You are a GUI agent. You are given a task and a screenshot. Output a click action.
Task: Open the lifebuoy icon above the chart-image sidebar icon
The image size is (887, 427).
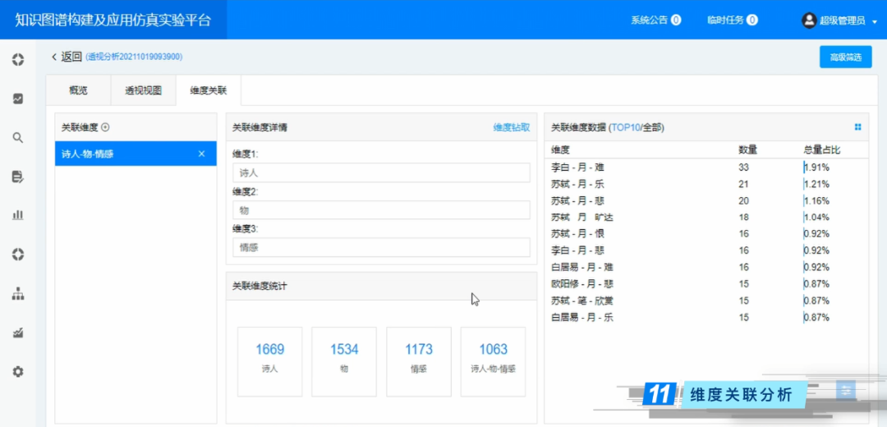[x=18, y=59]
